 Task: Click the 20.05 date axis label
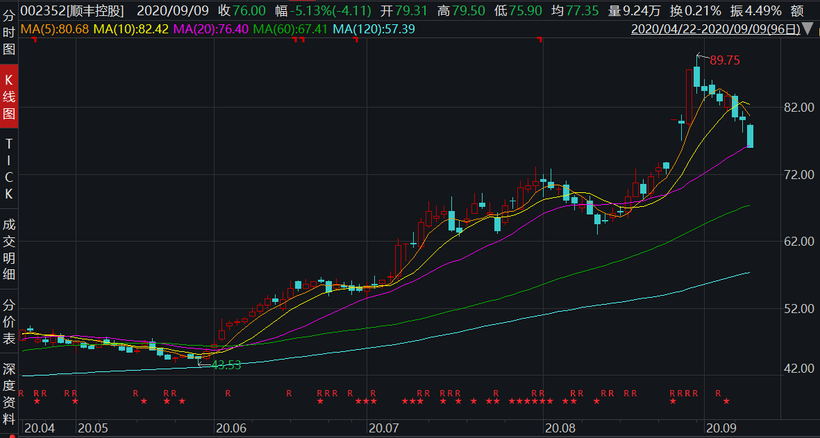point(93,428)
